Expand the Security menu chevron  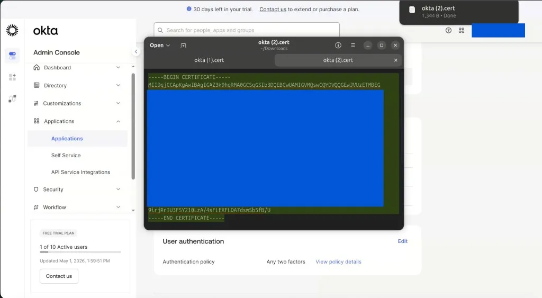pyautogui.click(x=118, y=189)
